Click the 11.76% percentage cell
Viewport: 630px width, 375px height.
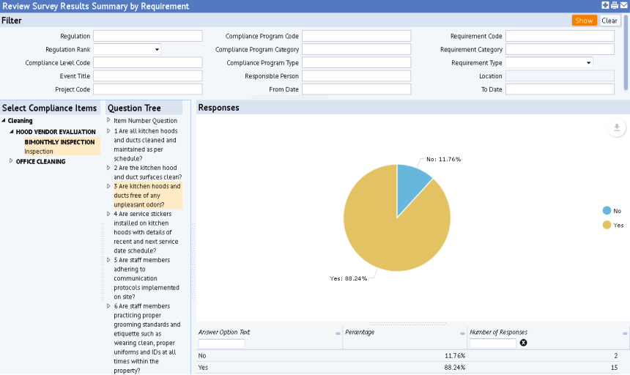point(455,356)
